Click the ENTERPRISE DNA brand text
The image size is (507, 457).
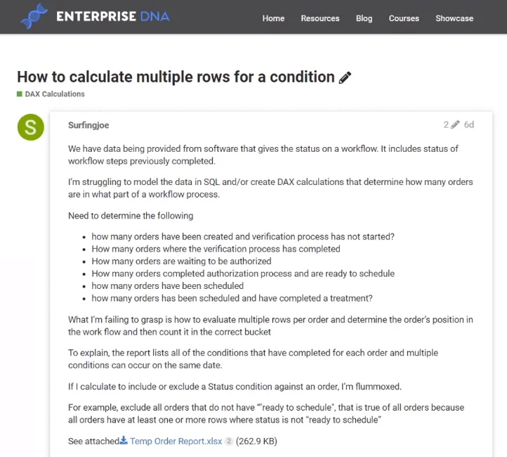click(113, 16)
